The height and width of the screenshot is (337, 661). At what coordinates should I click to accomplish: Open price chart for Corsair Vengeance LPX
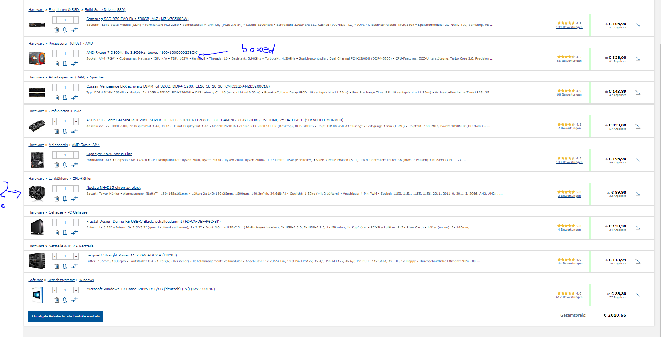(x=638, y=93)
